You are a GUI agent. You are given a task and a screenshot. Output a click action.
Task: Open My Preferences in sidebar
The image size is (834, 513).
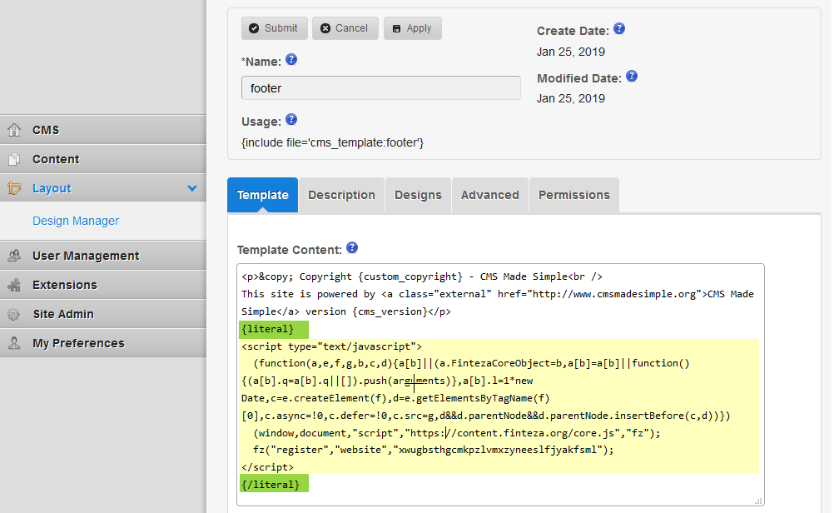[x=78, y=343]
